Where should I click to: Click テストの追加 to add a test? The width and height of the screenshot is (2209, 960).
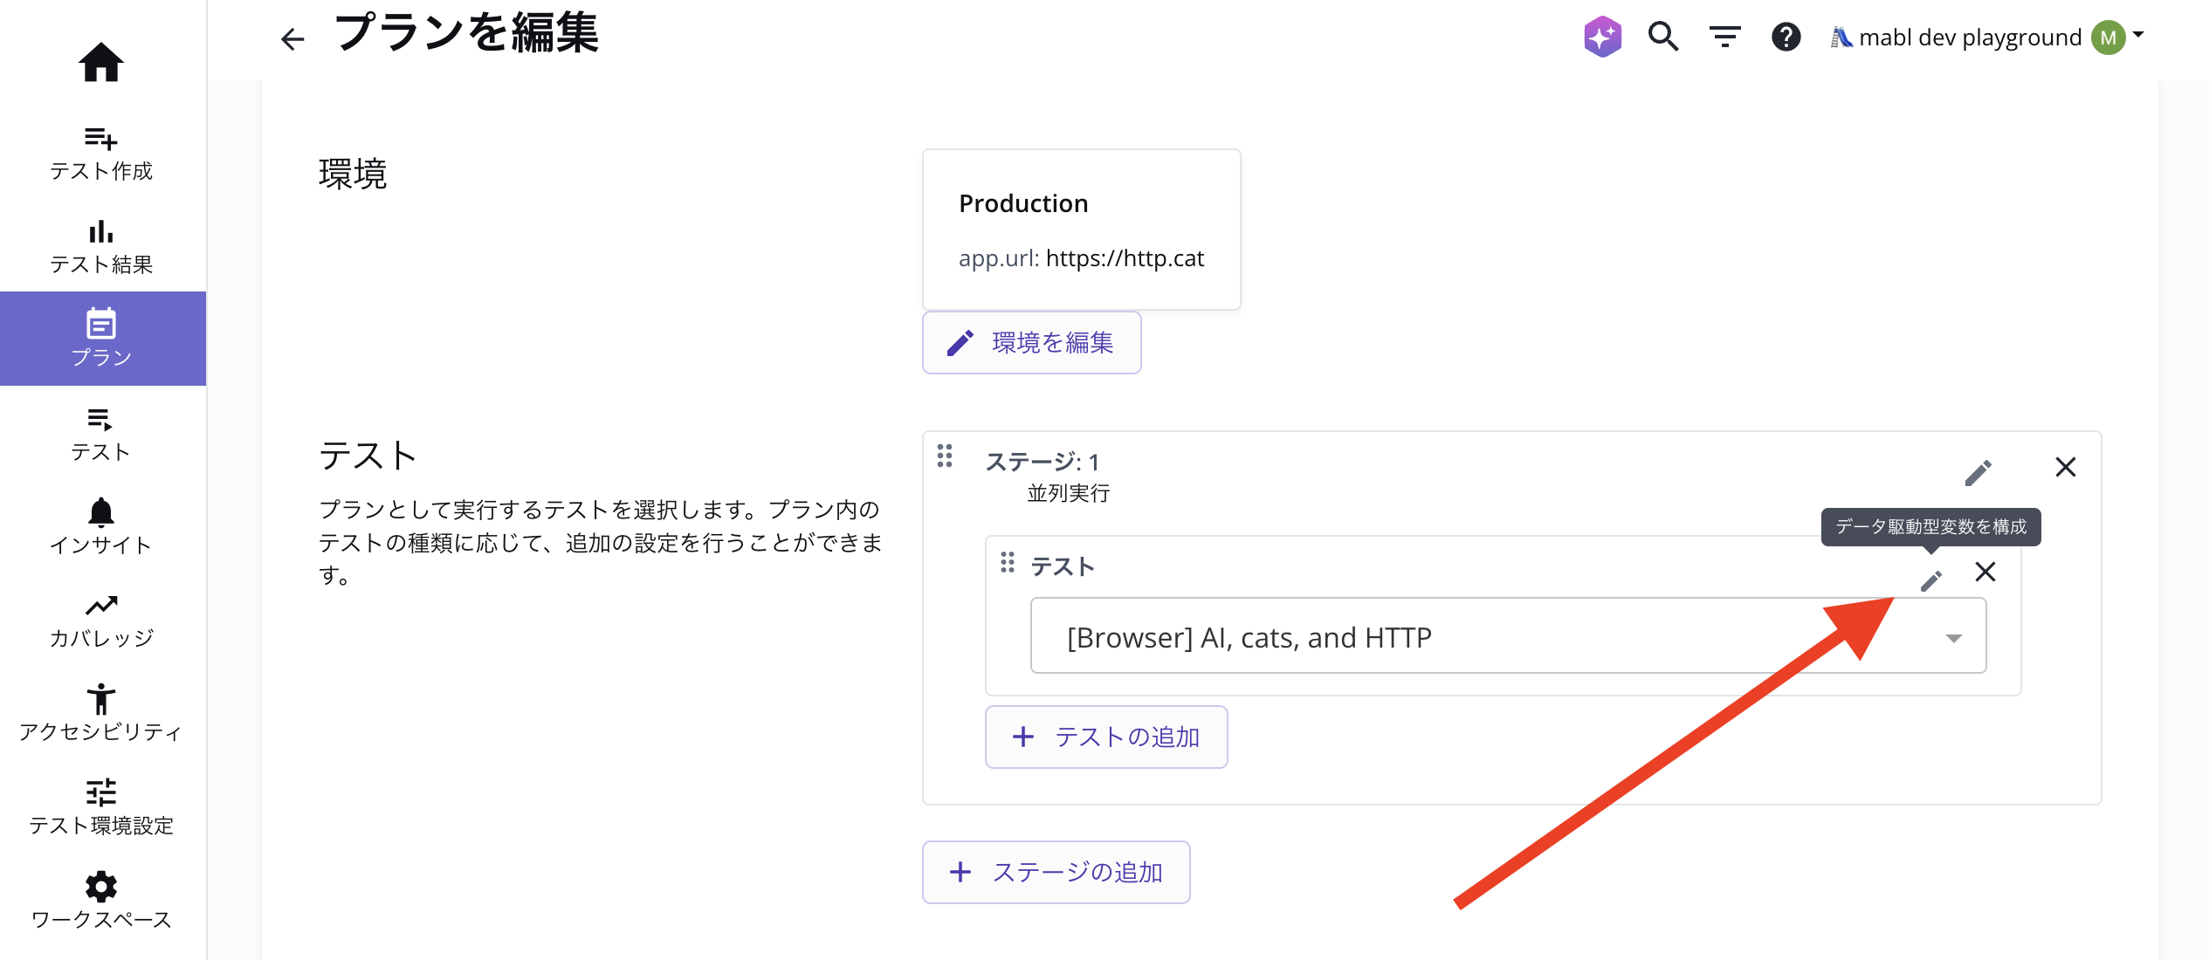click(x=1106, y=737)
